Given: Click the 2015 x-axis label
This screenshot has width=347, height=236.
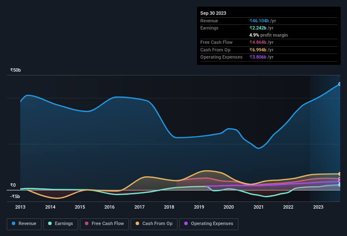Looking at the screenshot, I should 80,207.
